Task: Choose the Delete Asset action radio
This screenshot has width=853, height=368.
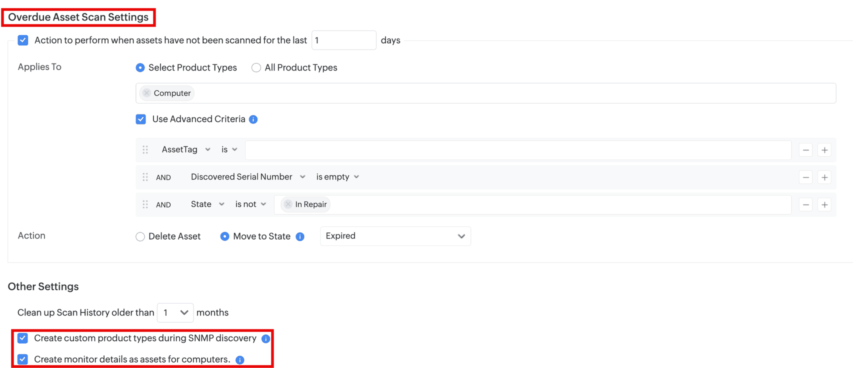Action: pyautogui.click(x=140, y=236)
